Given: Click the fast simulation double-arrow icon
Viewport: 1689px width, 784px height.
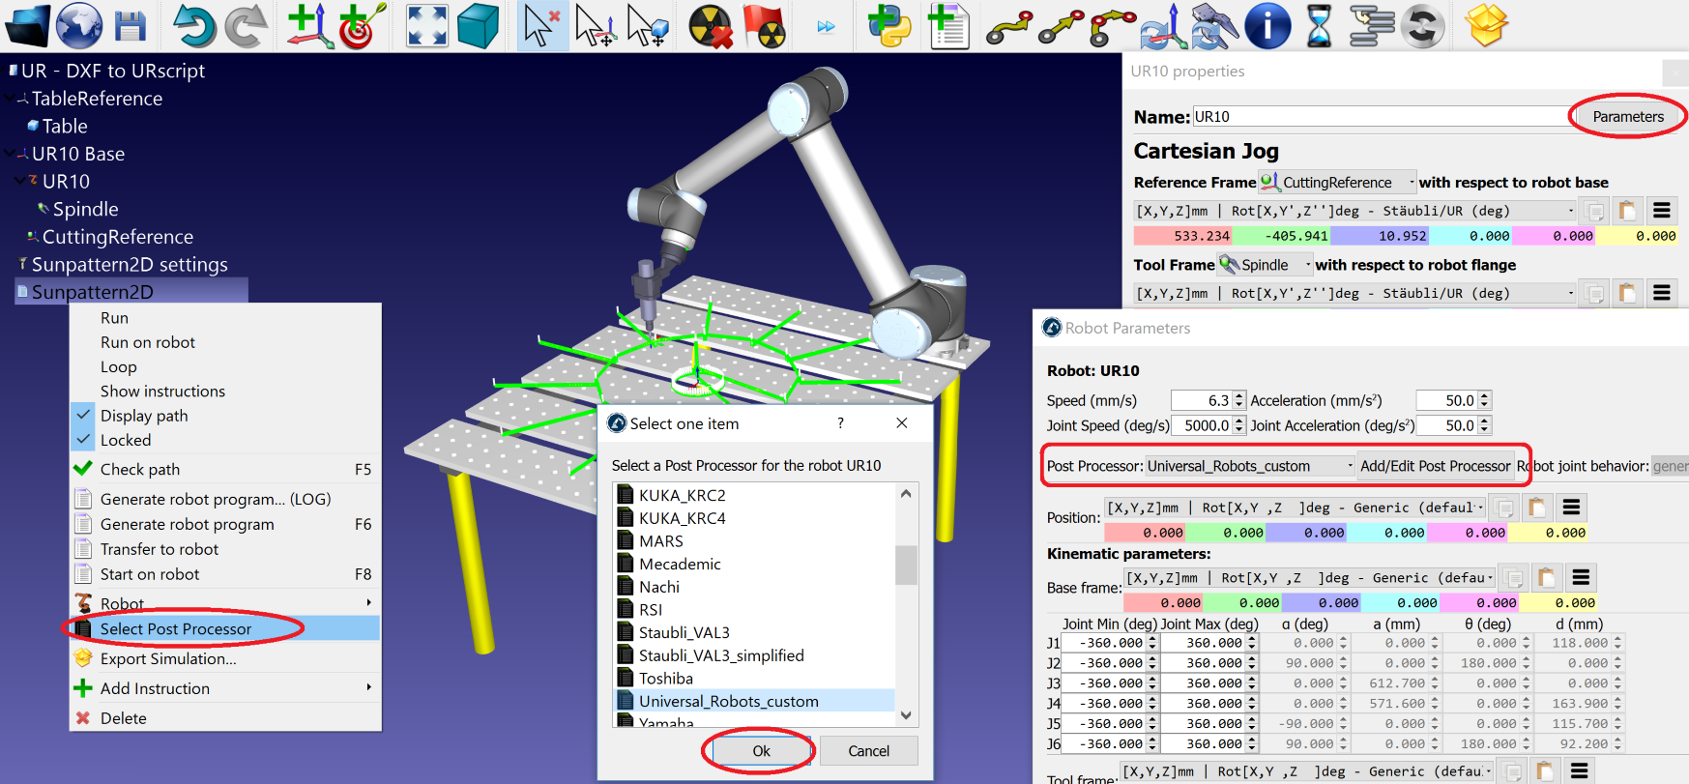Looking at the screenshot, I should click(x=826, y=27).
